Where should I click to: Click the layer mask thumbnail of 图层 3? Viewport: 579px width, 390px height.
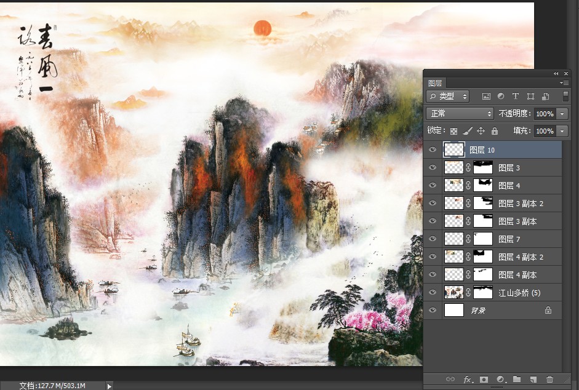point(483,168)
